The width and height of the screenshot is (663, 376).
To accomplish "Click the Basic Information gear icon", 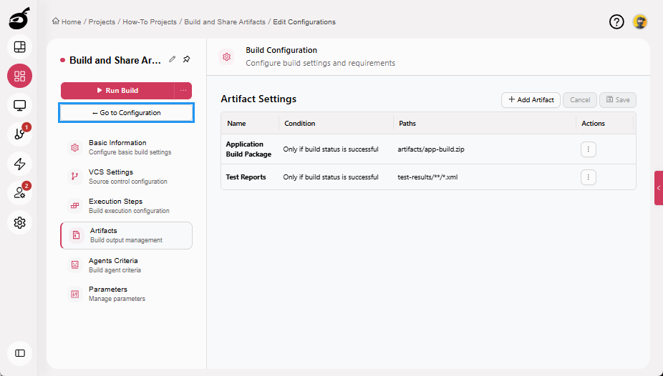I will click(75, 147).
